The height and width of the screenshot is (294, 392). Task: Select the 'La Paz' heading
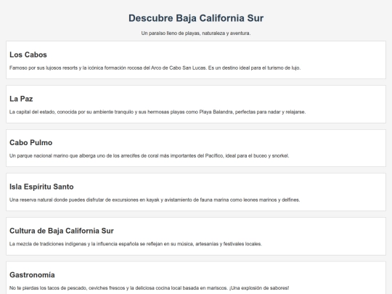click(21, 99)
